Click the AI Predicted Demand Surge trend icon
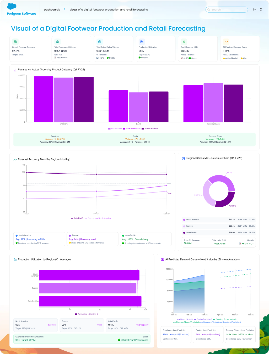 pyautogui.click(x=226, y=42)
